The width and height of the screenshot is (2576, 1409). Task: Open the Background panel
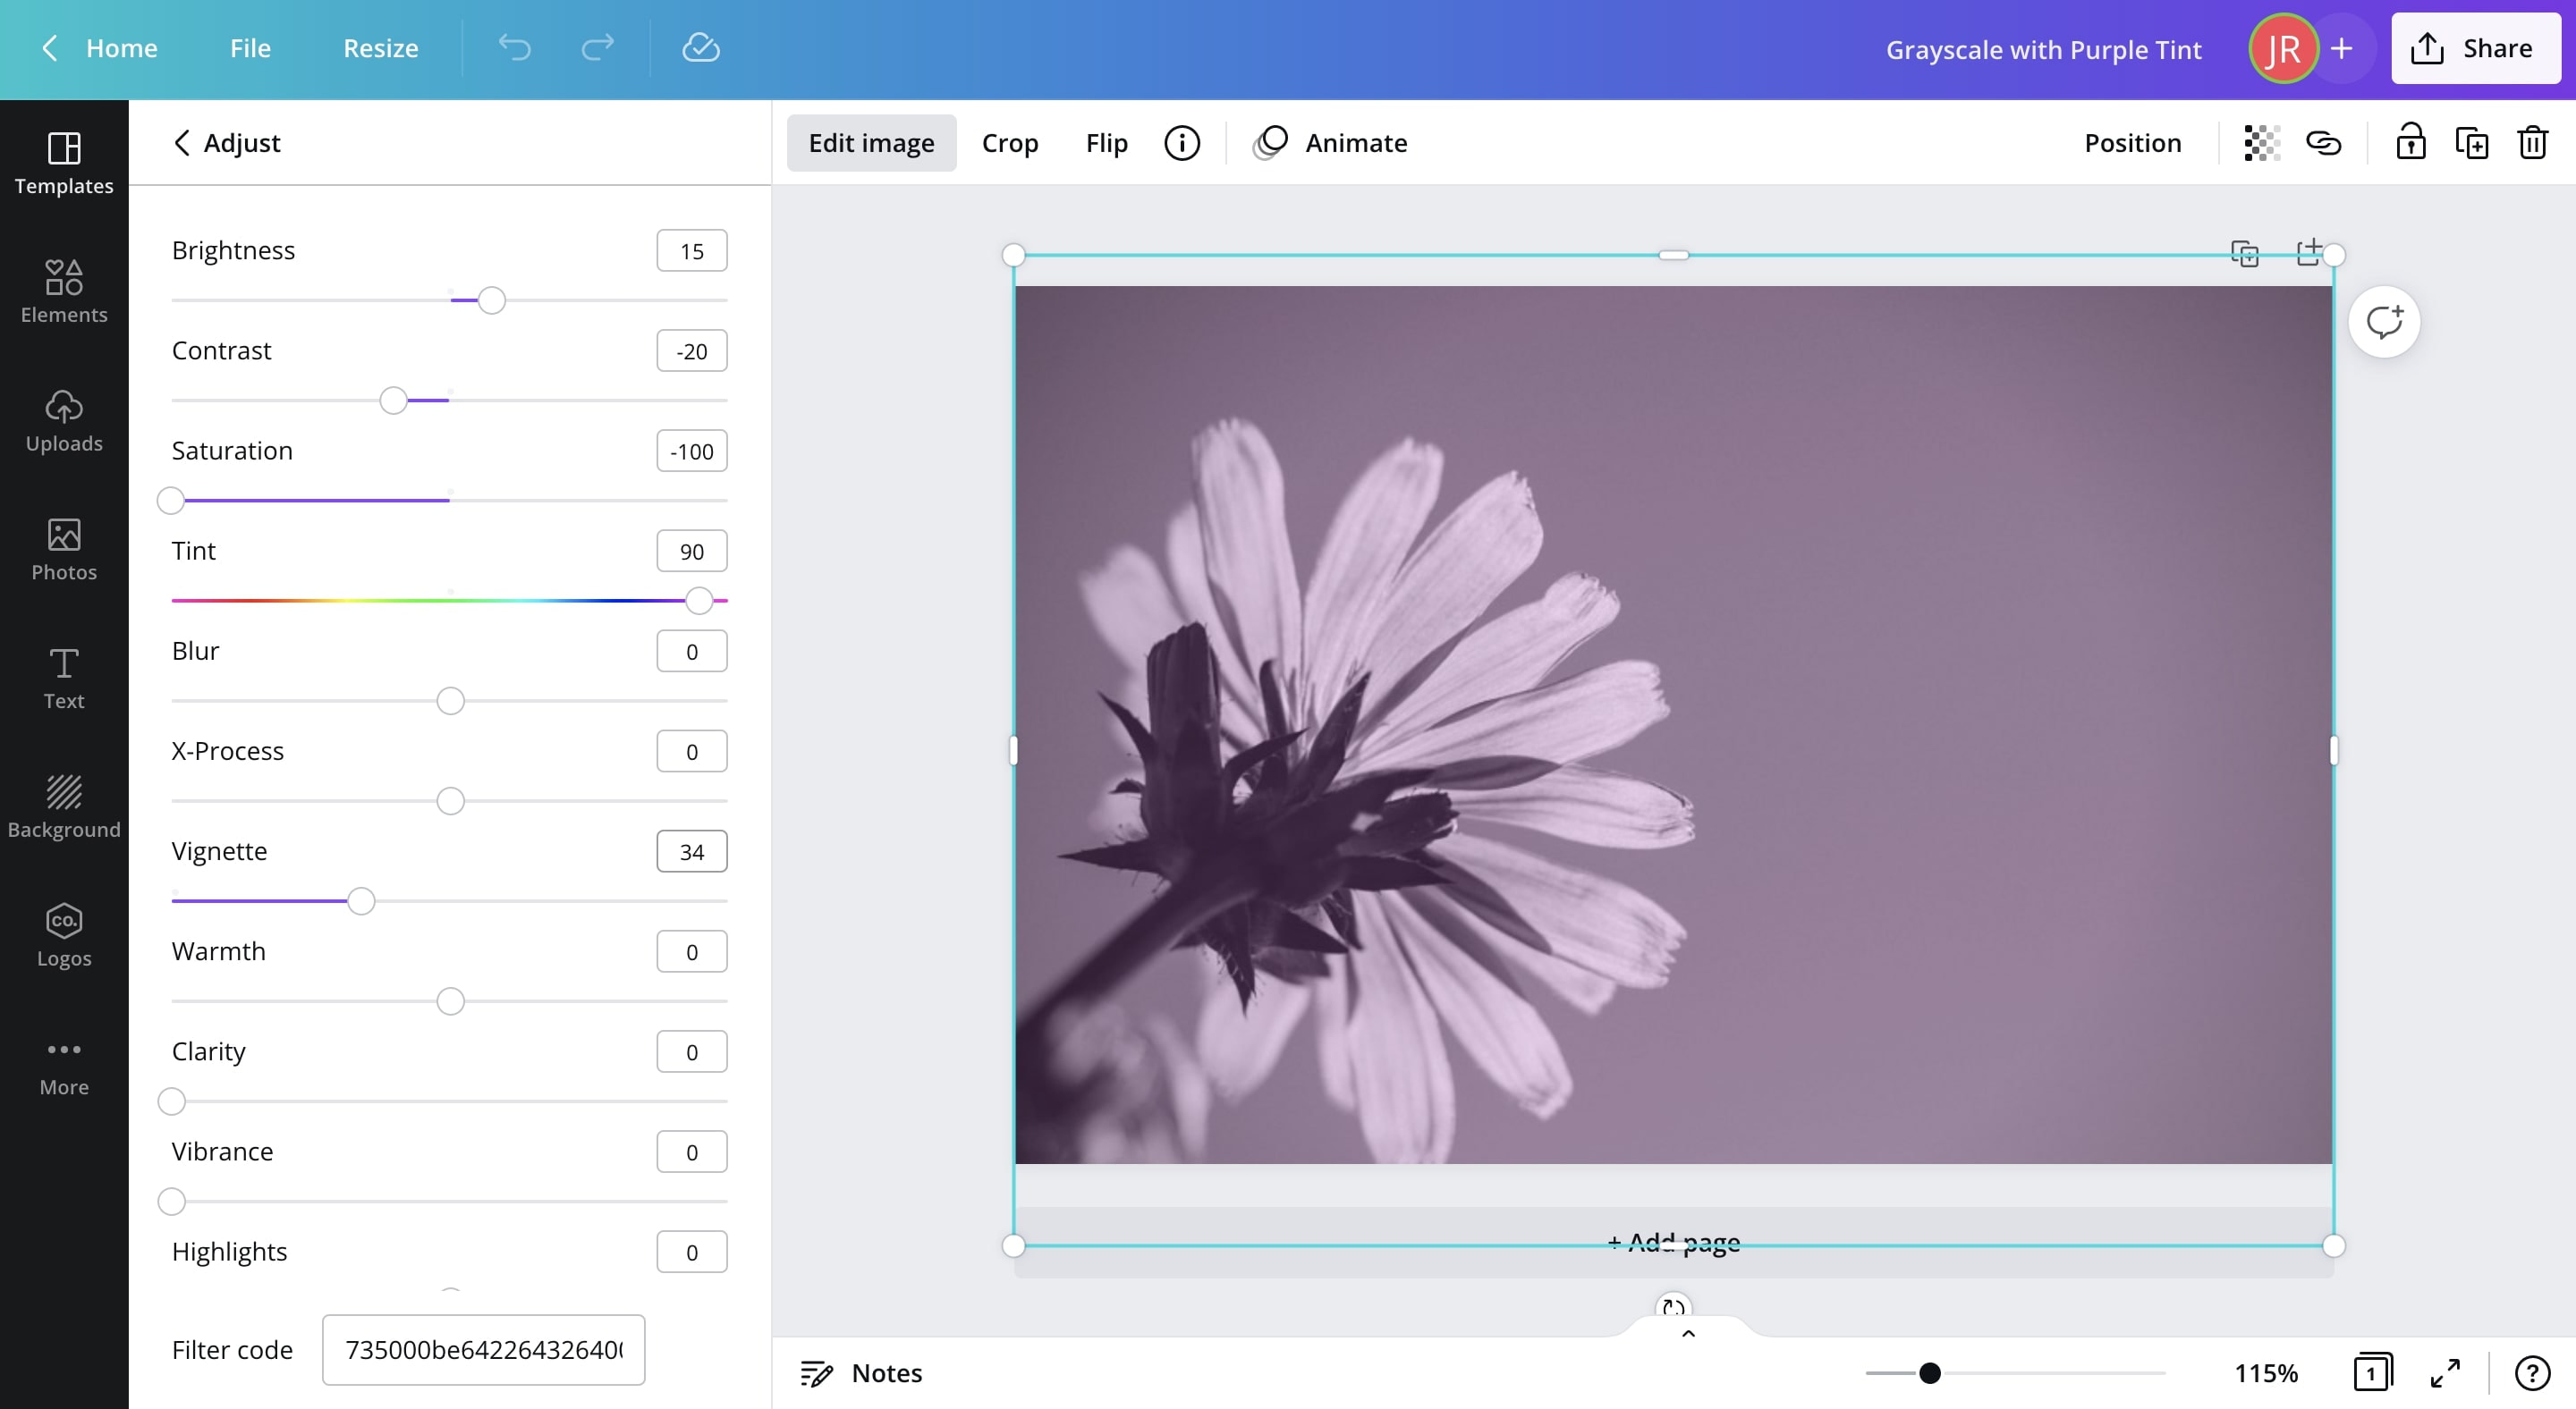[x=63, y=806]
